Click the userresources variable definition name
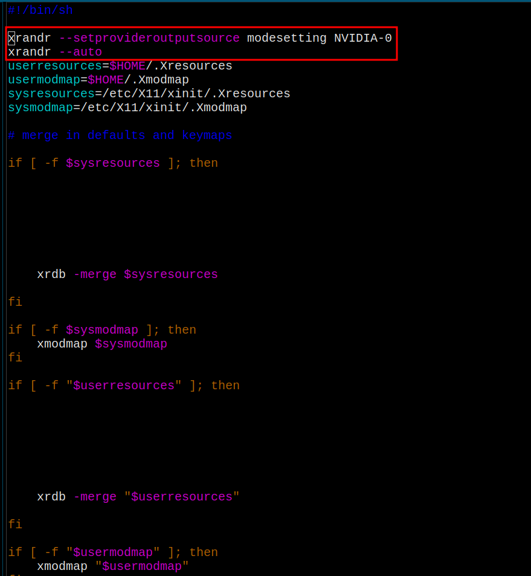Screen dimensions: 531x576 pos(54,66)
